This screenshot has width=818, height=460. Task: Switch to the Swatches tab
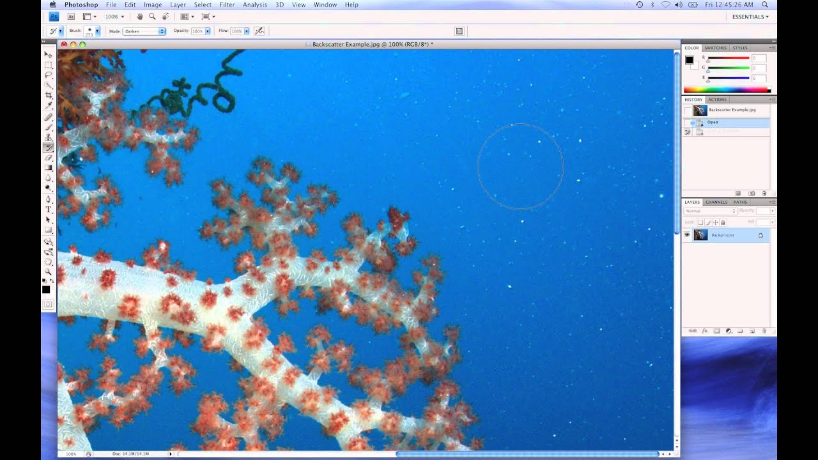click(x=716, y=48)
